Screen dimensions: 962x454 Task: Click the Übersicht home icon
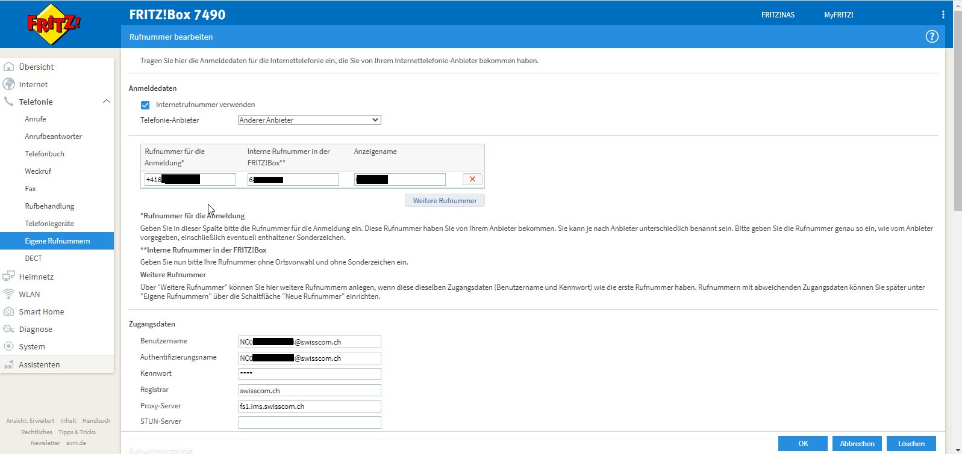click(x=9, y=67)
